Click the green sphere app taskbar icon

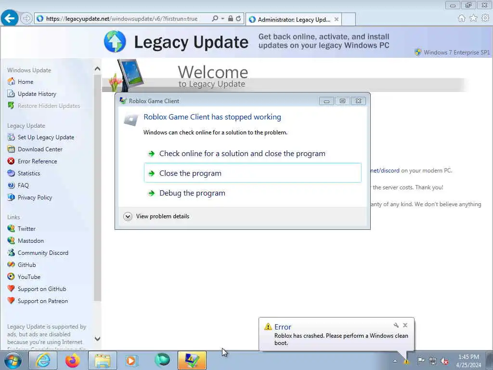click(162, 360)
